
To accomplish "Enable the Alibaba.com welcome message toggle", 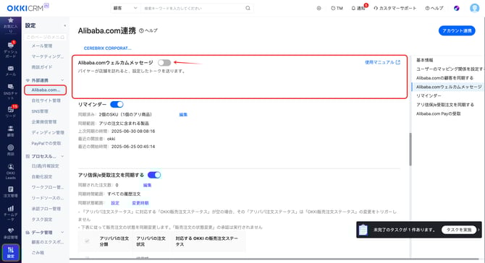I will 164,63.
